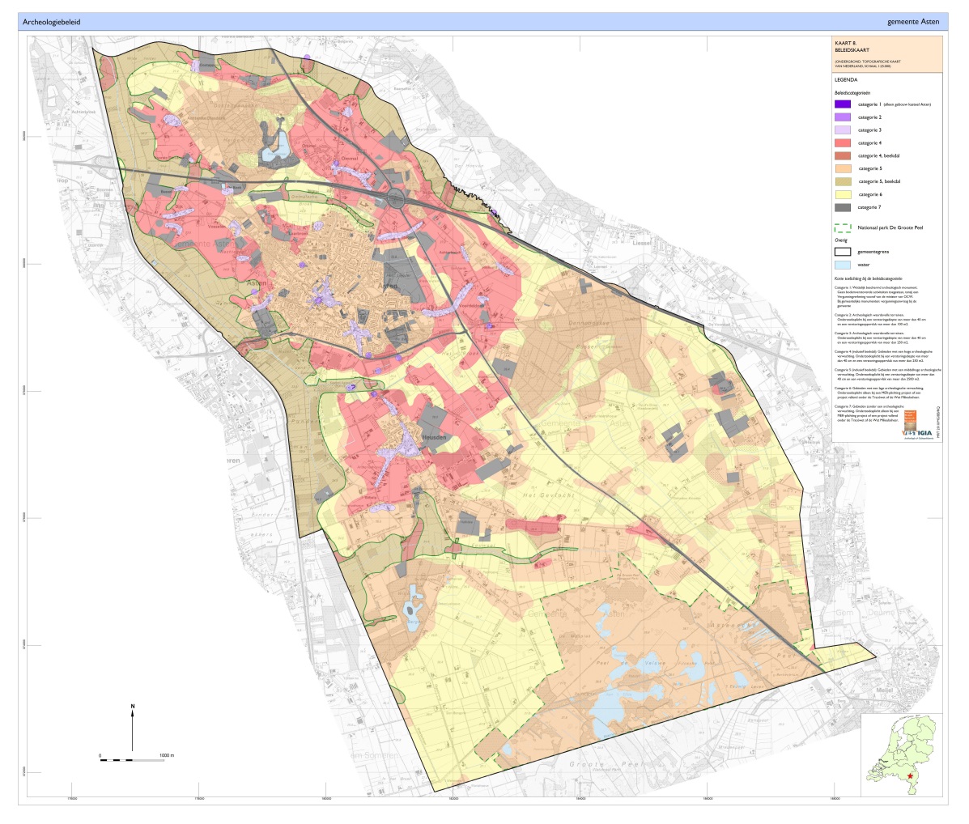
Task: Click the gemeentegrens outline symbol in the legend
Action: (x=844, y=252)
